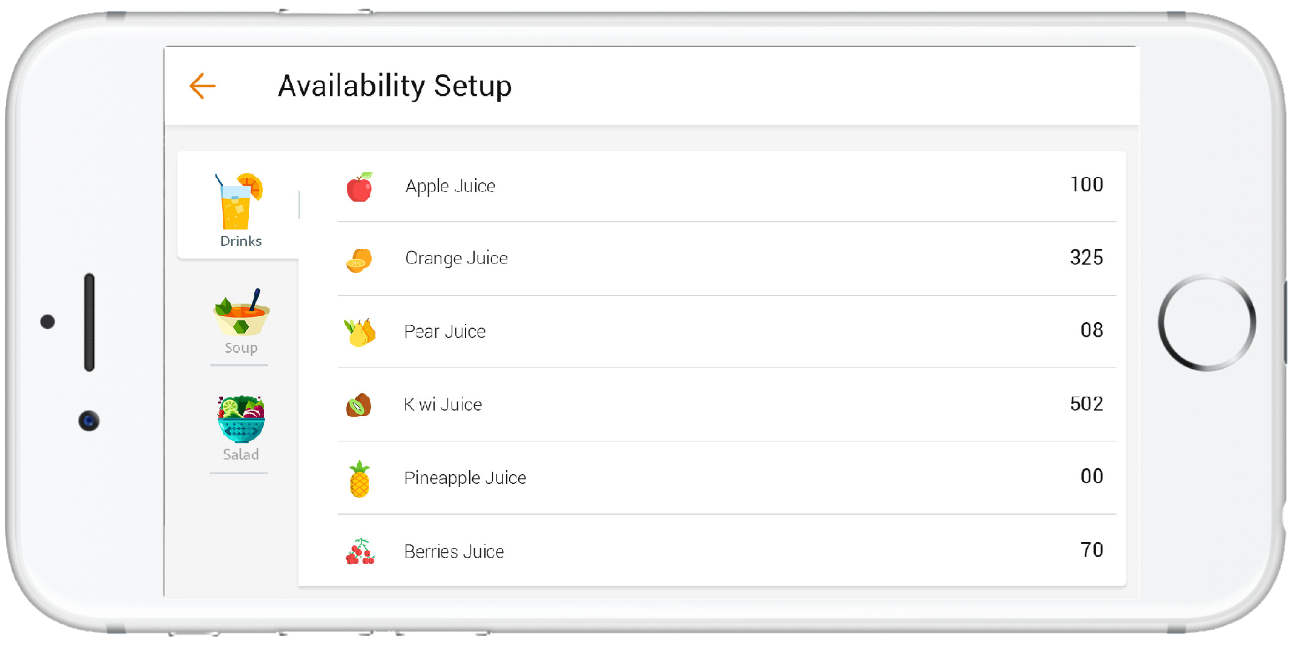
Task: Edit Pear Juice quantity 08
Action: click(1092, 330)
